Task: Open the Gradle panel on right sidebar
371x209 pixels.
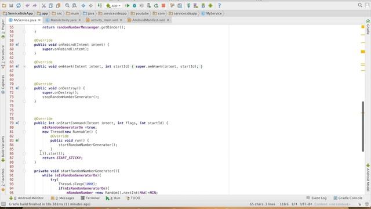Action: (368, 27)
